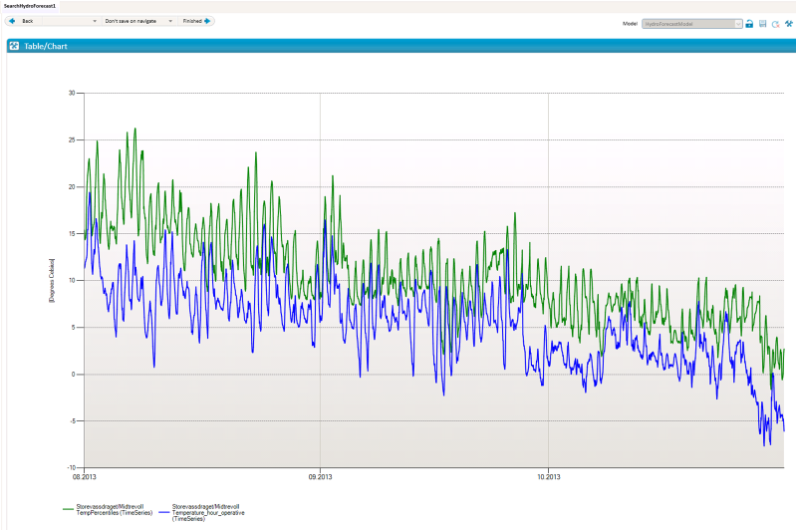Expand the "Don't save on navigate" dropdown
This screenshot has height=530, width=796.
point(170,21)
